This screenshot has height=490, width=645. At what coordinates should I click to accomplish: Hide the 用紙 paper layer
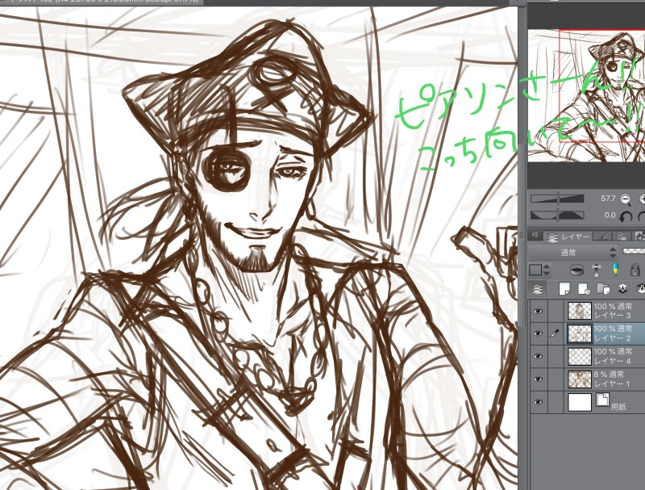[x=538, y=402]
